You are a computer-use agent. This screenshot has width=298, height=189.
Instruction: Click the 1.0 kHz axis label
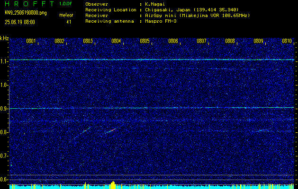[x=4, y=86]
